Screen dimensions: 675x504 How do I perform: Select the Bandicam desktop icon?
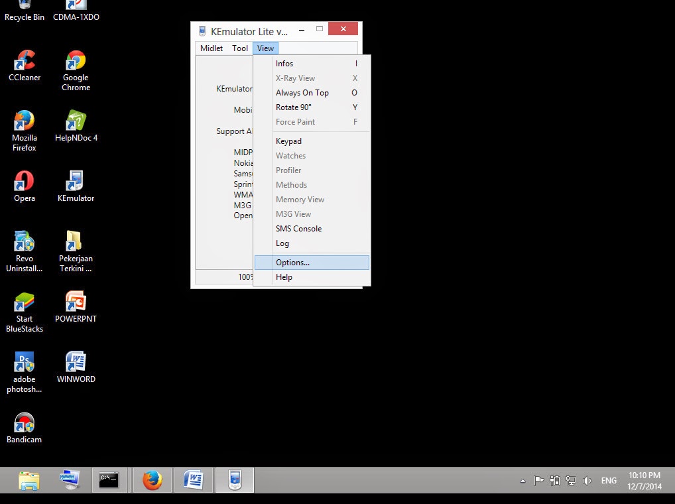pos(24,428)
